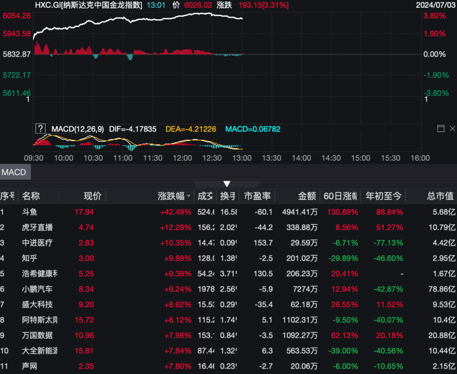Click the 市盈率 column header
The width and height of the screenshot is (457, 374).
258,196
